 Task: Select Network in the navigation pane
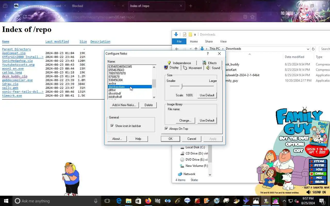[x=189, y=174]
